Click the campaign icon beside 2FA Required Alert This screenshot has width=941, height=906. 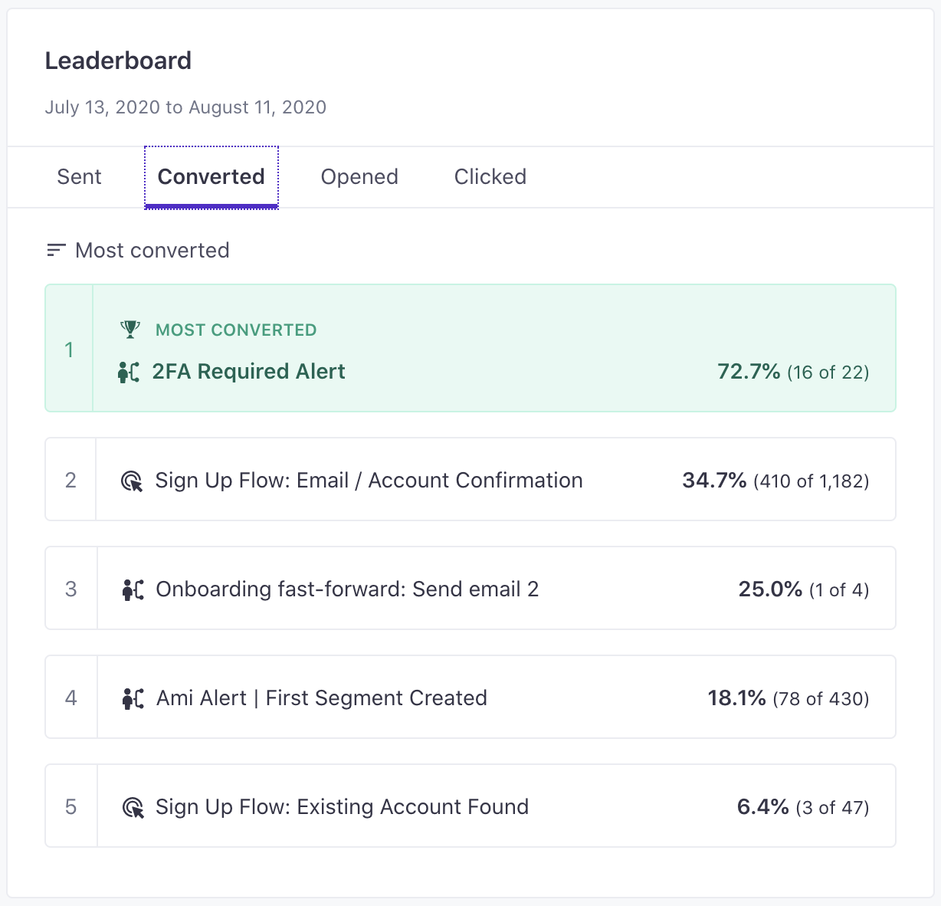pyautogui.click(x=129, y=372)
